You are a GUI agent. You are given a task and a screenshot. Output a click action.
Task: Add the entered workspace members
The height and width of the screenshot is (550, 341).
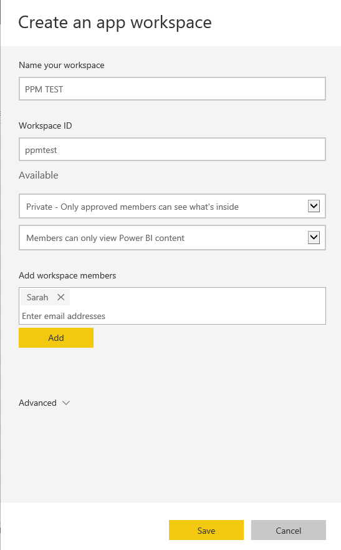[x=56, y=338]
